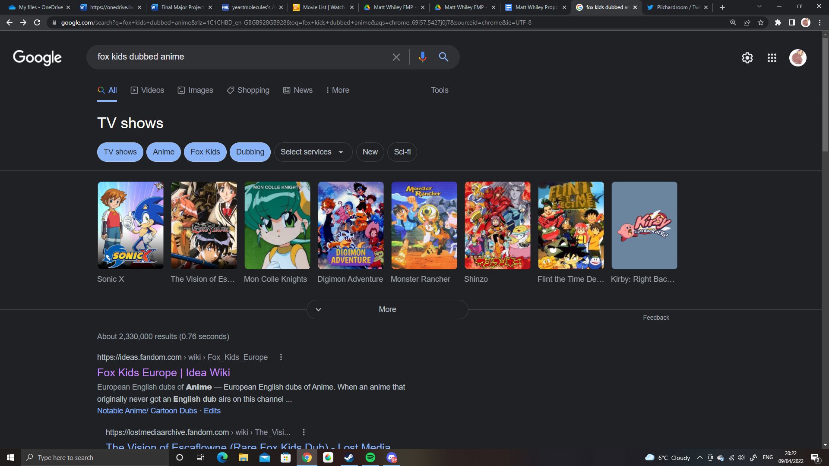Viewport: 829px width, 466px height.
Task: Open Fox Kids Europe Idea Wiki link
Action: (163, 372)
